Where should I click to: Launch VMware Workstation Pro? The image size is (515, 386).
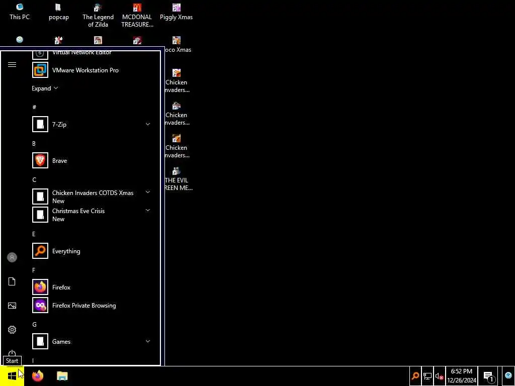click(x=92, y=70)
